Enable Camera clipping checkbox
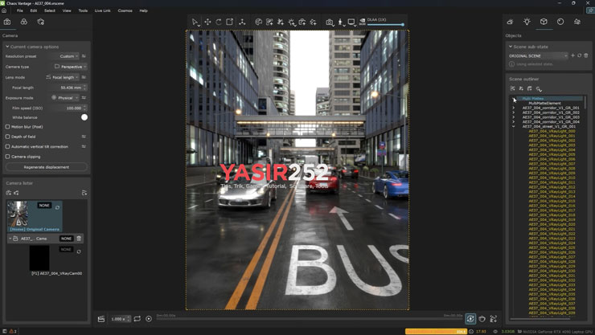Viewport: 595px width, 335px height. click(7, 156)
